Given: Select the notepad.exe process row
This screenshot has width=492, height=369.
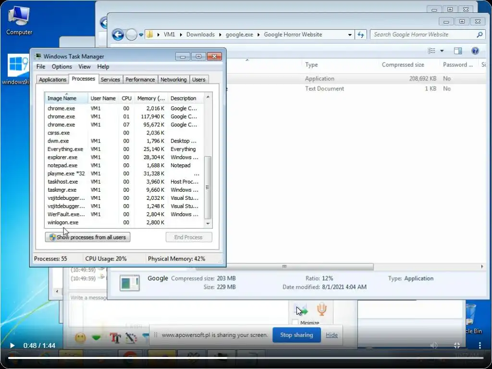Looking at the screenshot, I should [x=124, y=165].
